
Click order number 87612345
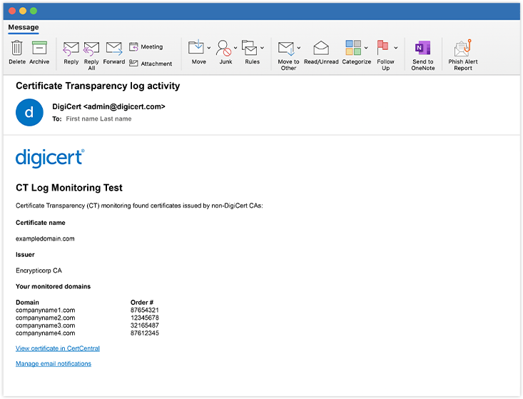pyautogui.click(x=145, y=333)
